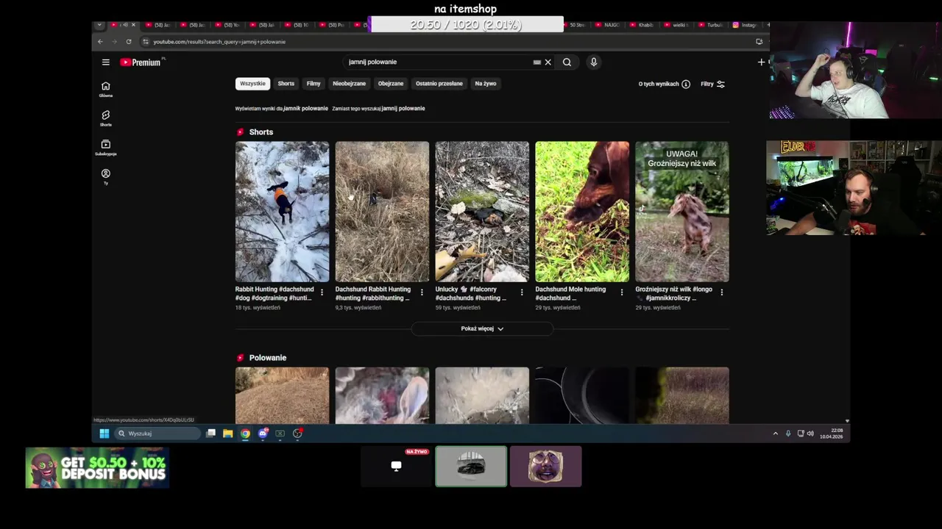The height and width of the screenshot is (529, 942).
Task: Open the snowy dachshund short thumbnail
Action: click(282, 212)
